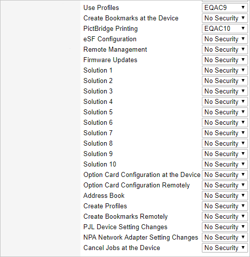250x257 pixels.
Task: Open the Solution 7 security dropdown
Action: click(225, 133)
